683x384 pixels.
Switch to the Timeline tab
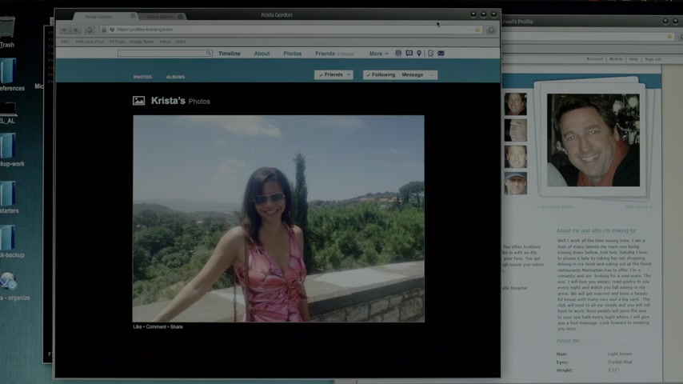[x=229, y=54]
